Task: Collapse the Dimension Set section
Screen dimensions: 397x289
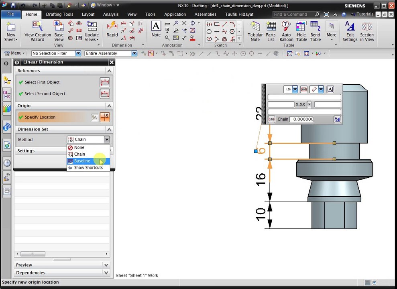Action: point(109,129)
